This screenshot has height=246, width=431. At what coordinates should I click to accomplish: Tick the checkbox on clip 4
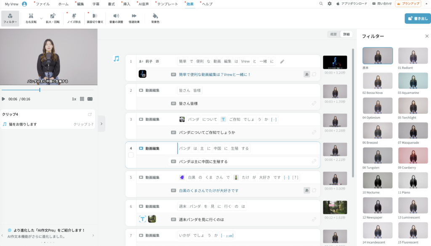(x=131, y=155)
